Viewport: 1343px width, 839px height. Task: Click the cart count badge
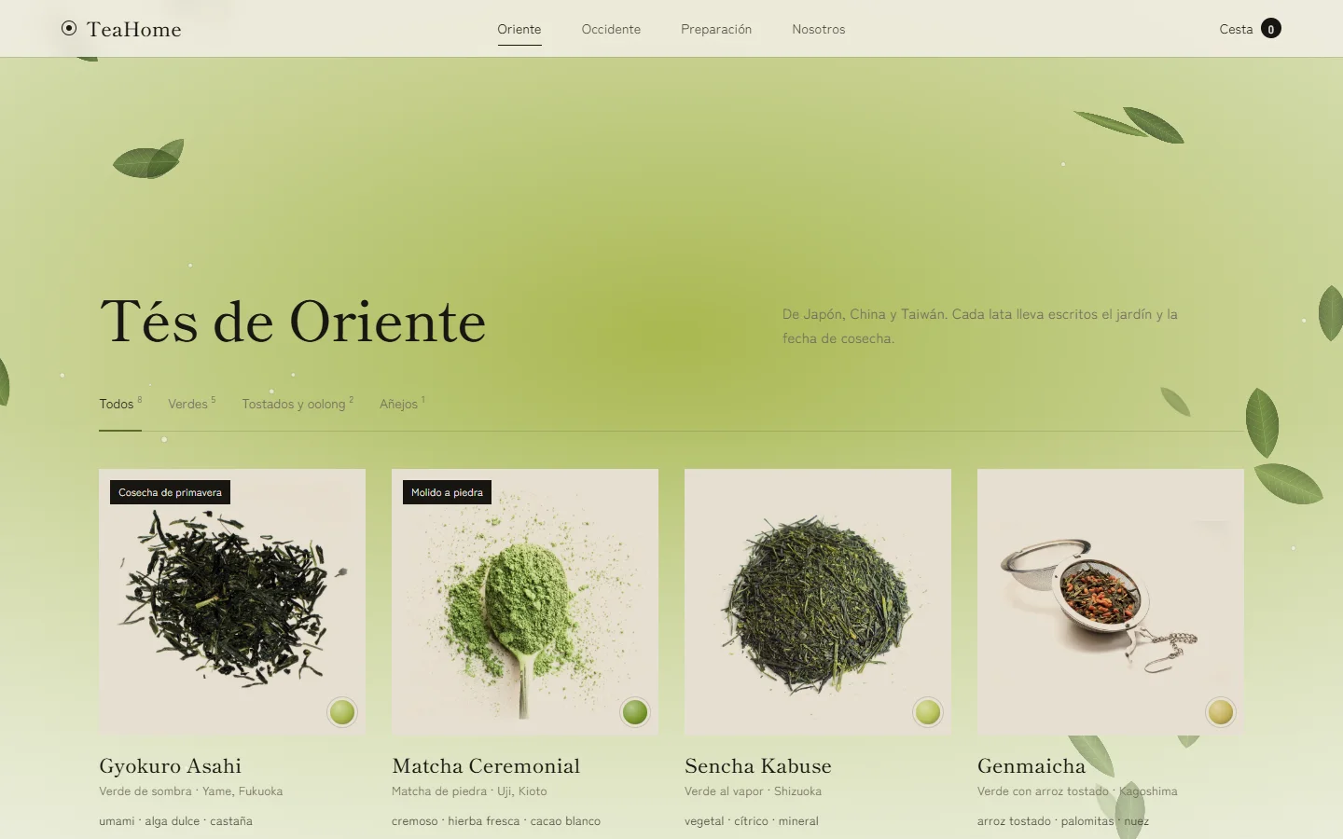[1270, 29]
